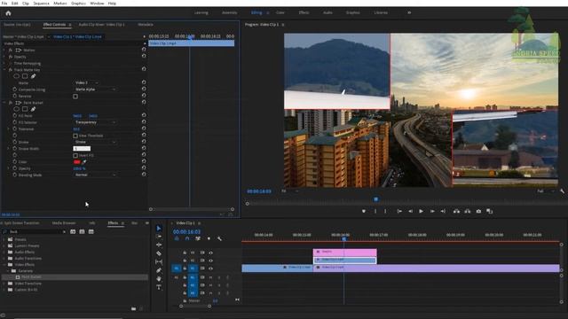Open Program monitor settings wrench
This screenshot has width=568, height=319.
[562, 191]
